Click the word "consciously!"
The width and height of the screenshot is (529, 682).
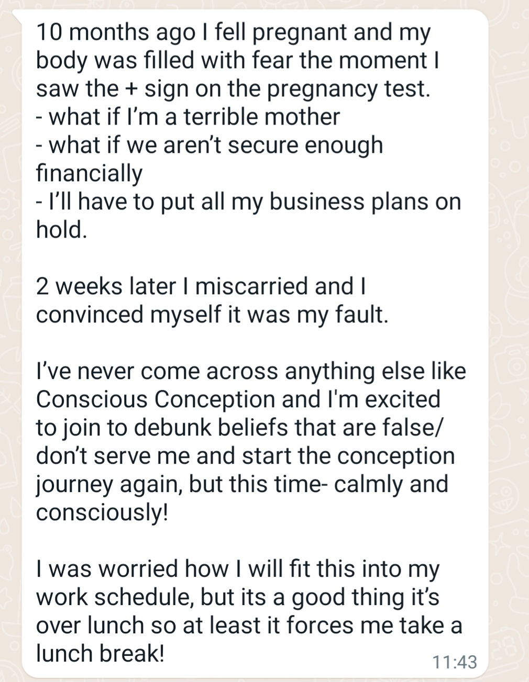[102, 512]
